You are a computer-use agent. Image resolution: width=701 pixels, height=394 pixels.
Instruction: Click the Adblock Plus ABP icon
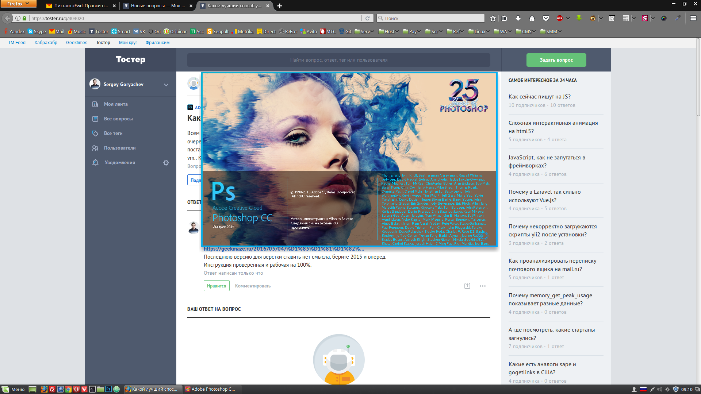coord(559,18)
